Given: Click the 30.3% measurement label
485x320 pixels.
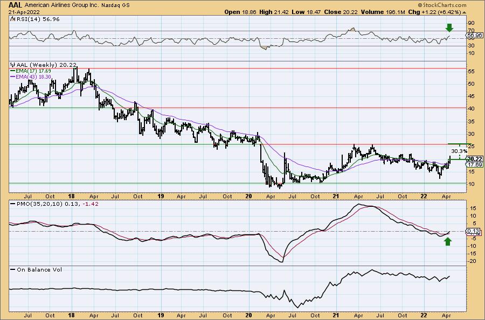Looking at the screenshot, I should point(459,151).
